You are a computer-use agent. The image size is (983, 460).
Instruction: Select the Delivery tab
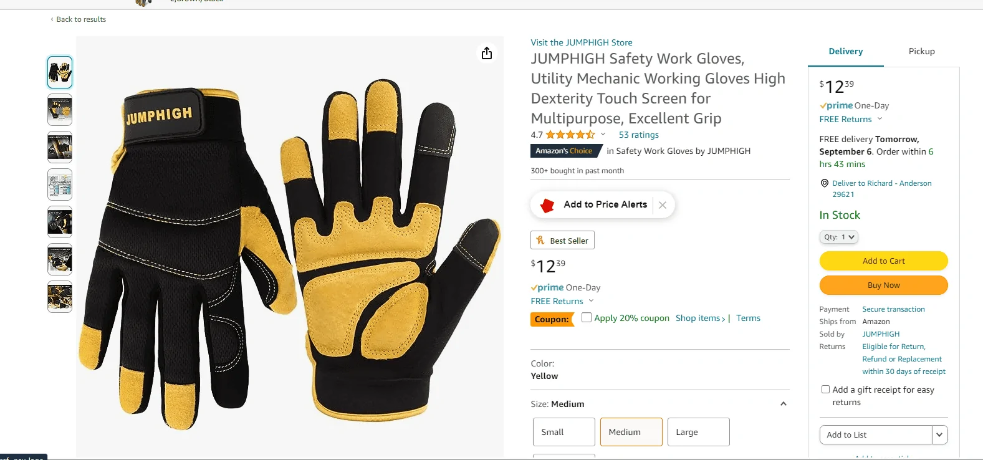[x=845, y=52]
